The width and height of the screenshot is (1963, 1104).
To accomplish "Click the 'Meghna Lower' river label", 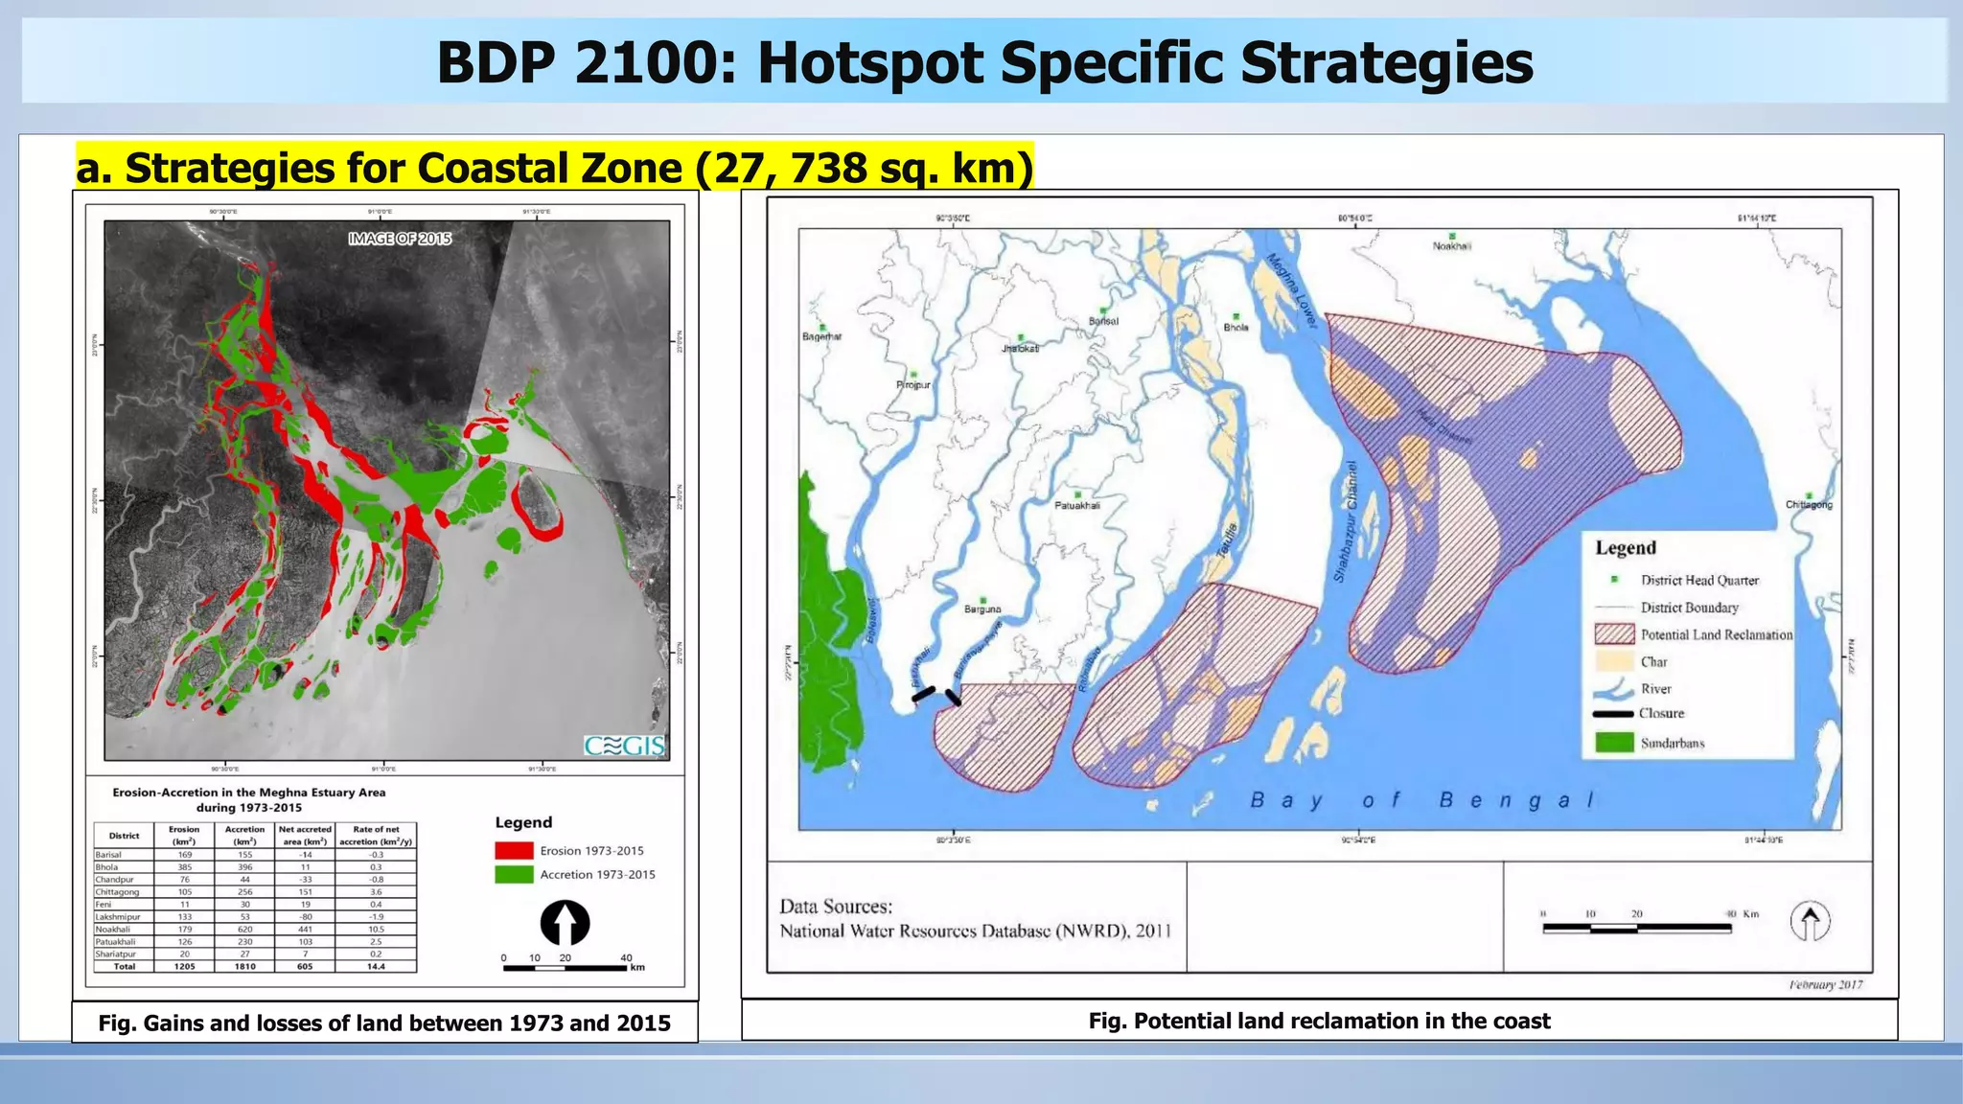I will click(x=1293, y=289).
